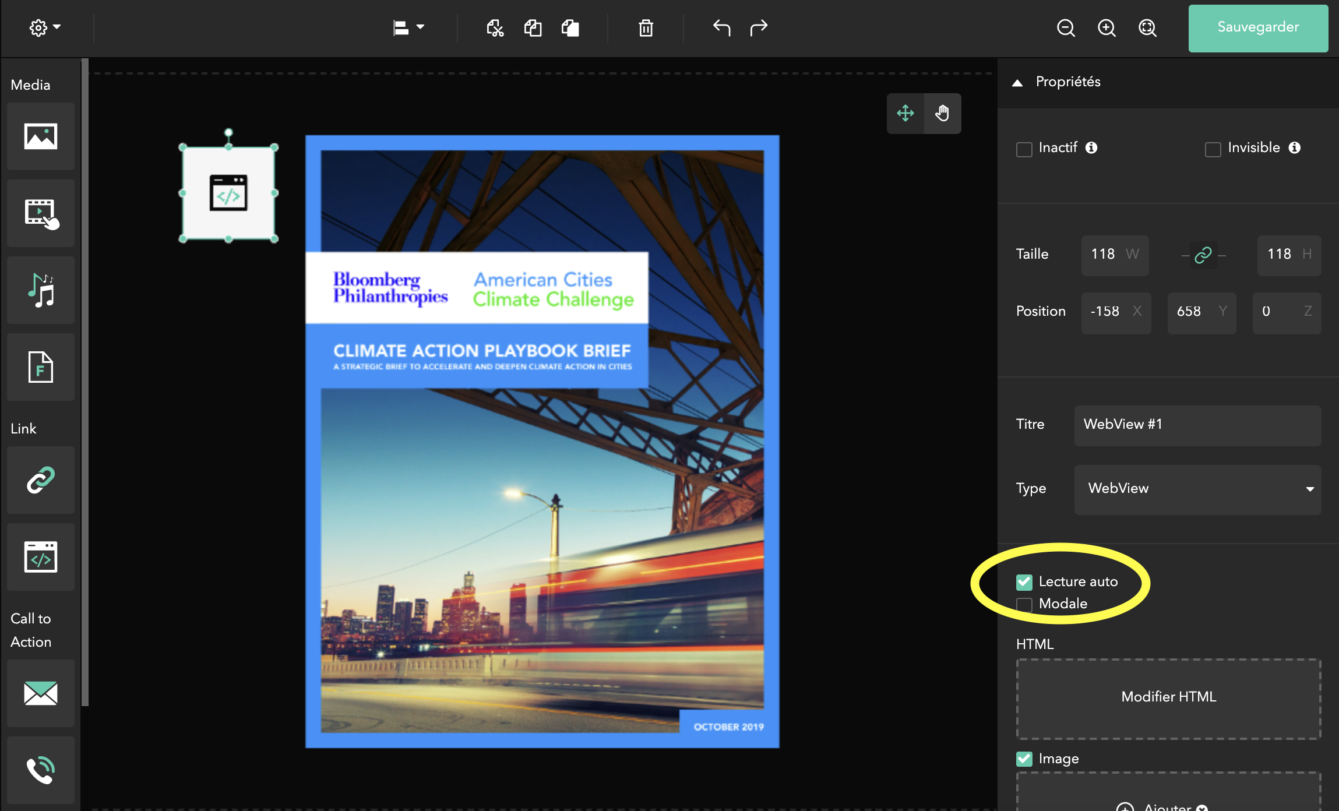Add a hyperlink element
The width and height of the screenshot is (1339, 811).
pyautogui.click(x=41, y=480)
